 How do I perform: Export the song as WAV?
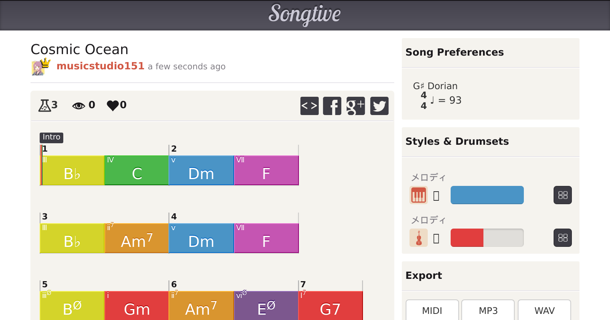(x=544, y=310)
